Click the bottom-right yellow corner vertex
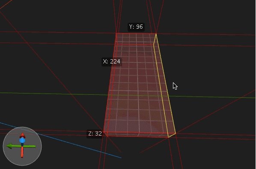Viewport: 256px width, 169px height. [176, 134]
